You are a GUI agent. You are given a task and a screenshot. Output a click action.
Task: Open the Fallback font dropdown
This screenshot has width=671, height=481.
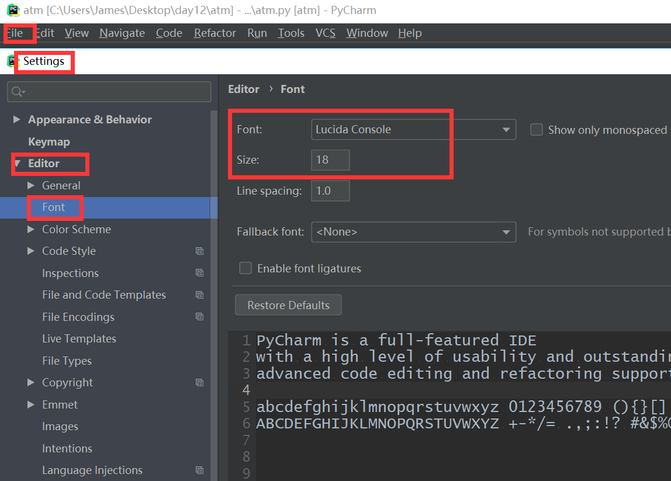point(506,232)
